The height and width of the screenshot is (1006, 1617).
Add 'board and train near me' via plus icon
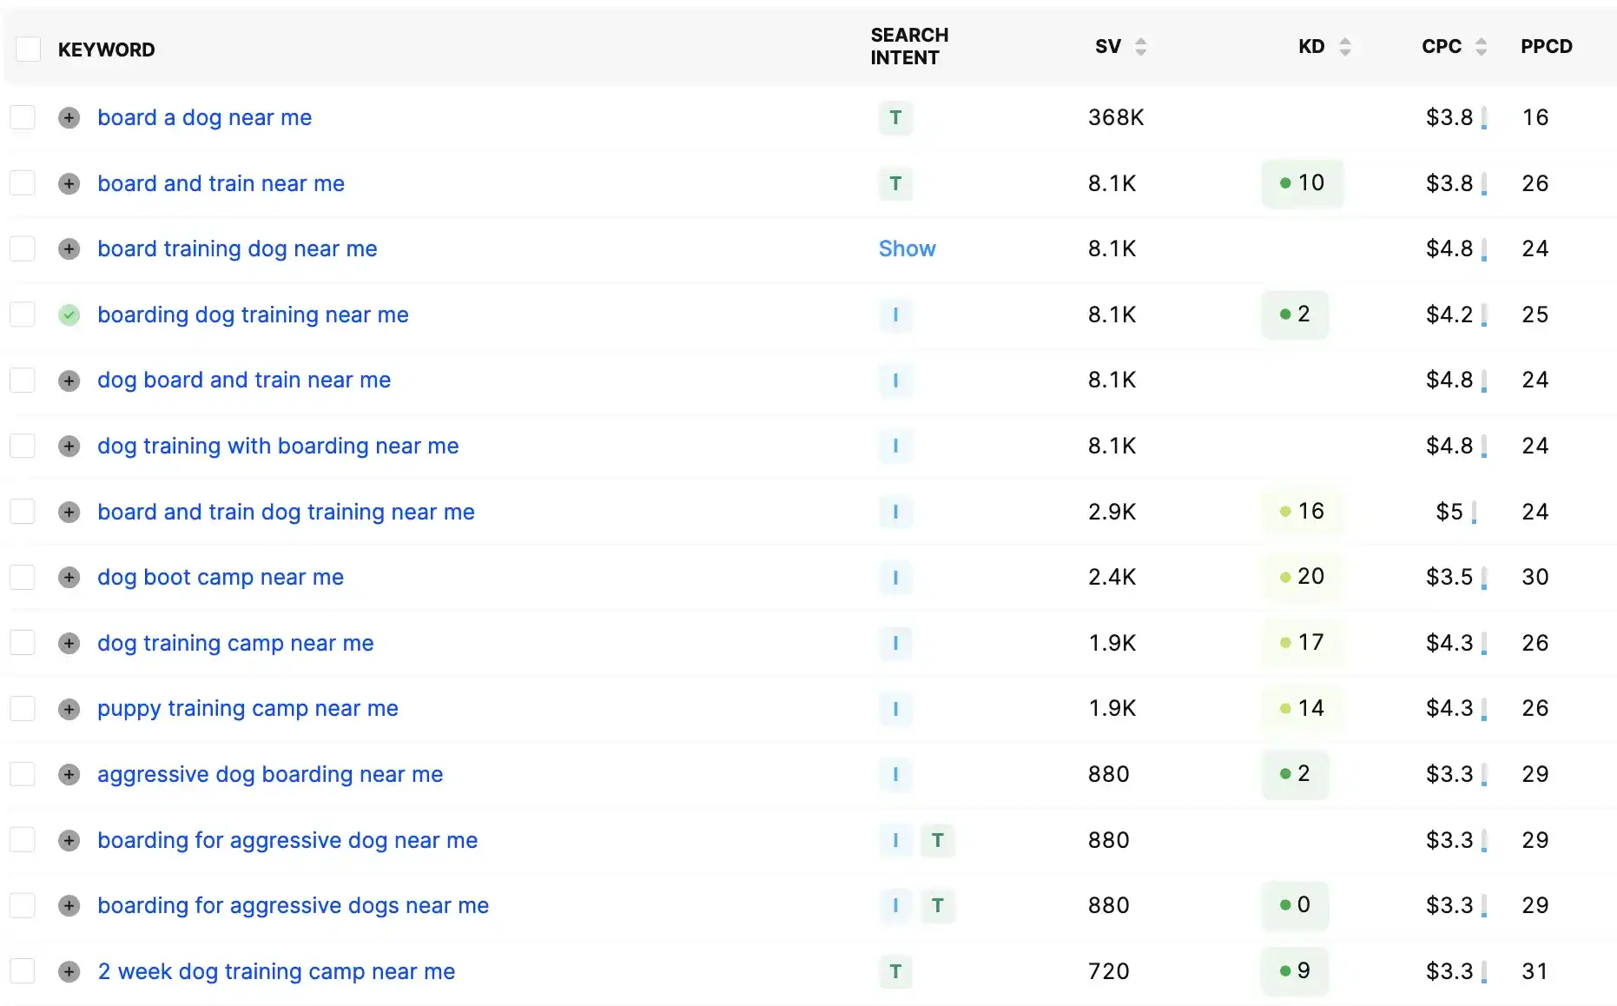[x=69, y=184]
